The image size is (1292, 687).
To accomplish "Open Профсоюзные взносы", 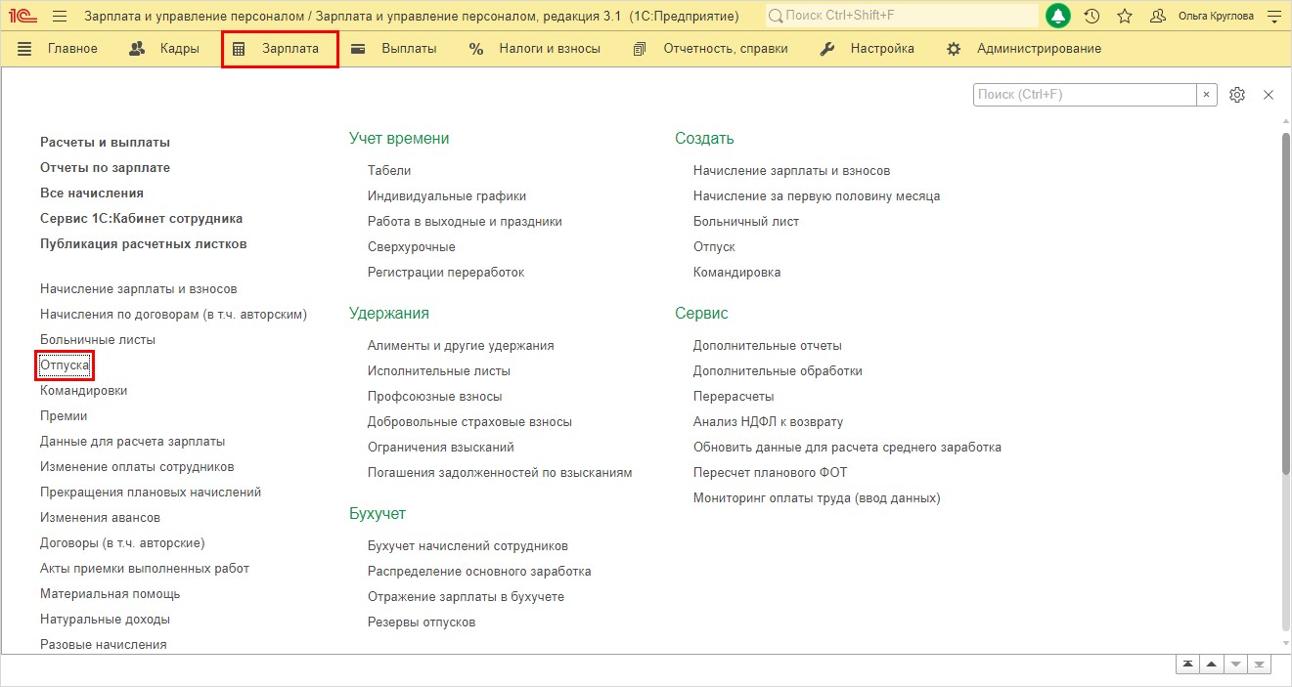I will 434,396.
